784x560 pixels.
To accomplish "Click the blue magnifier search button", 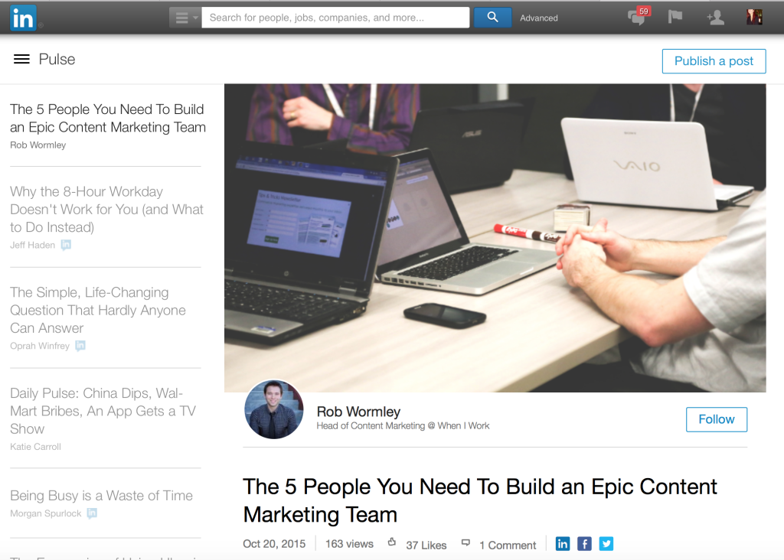I will [492, 18].
